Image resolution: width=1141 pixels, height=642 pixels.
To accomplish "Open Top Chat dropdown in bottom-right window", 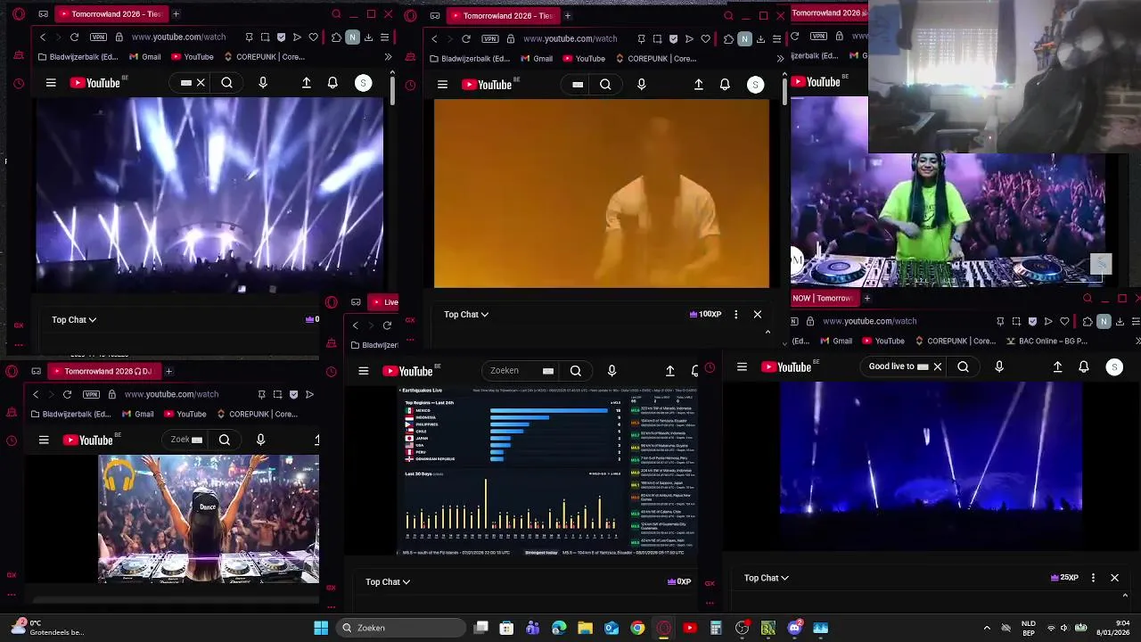I will click(766, 578).
